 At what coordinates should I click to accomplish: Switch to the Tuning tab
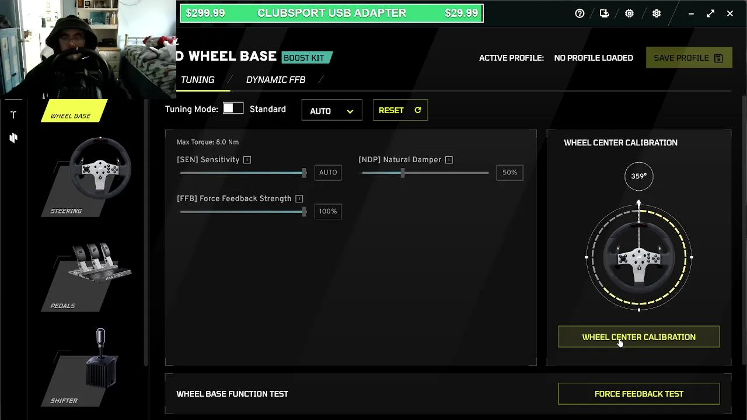point(197,80)
